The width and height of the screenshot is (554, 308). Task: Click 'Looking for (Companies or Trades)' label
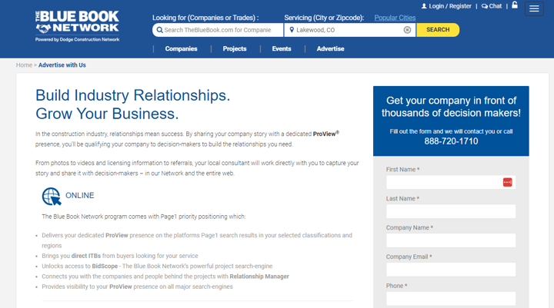205,18
